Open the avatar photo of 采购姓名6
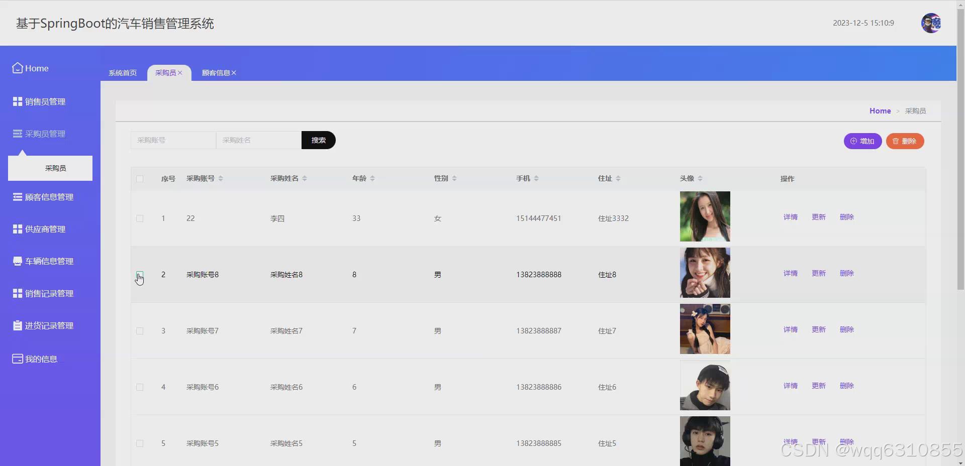This screenshot has height=466, width=965. coord(705,385)
